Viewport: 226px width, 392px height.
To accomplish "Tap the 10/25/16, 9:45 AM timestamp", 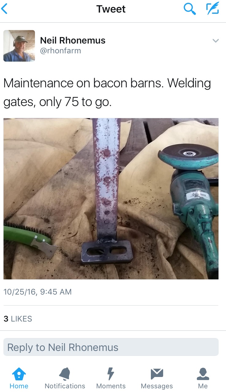I will point(37,292).
